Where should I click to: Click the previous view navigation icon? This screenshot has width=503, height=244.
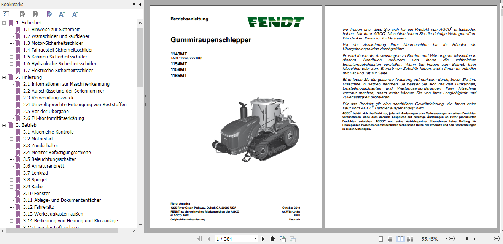tap(283, 239)
